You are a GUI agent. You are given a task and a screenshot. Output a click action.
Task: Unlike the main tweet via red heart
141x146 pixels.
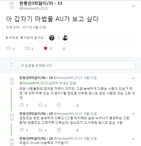coord(46,48)
